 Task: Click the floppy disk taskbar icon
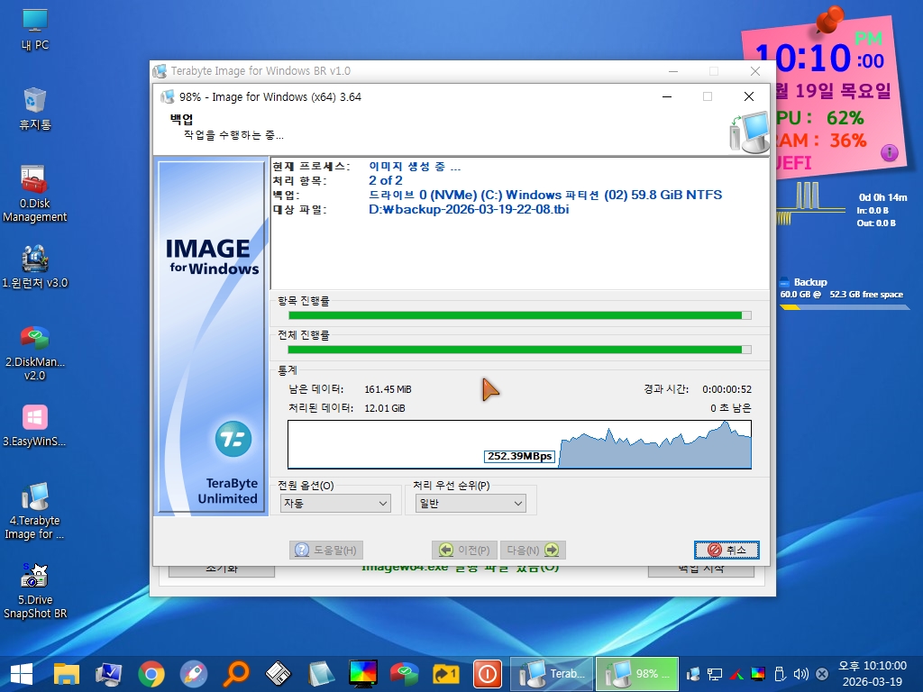[x=279, y=674]
